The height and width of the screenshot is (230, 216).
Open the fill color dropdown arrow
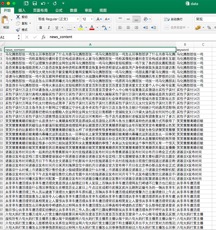point(86,27)
